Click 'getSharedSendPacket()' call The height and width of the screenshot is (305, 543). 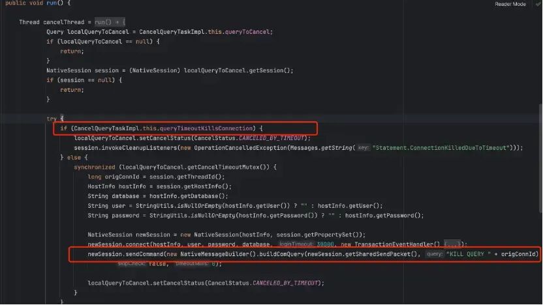(x=382, y=254)
